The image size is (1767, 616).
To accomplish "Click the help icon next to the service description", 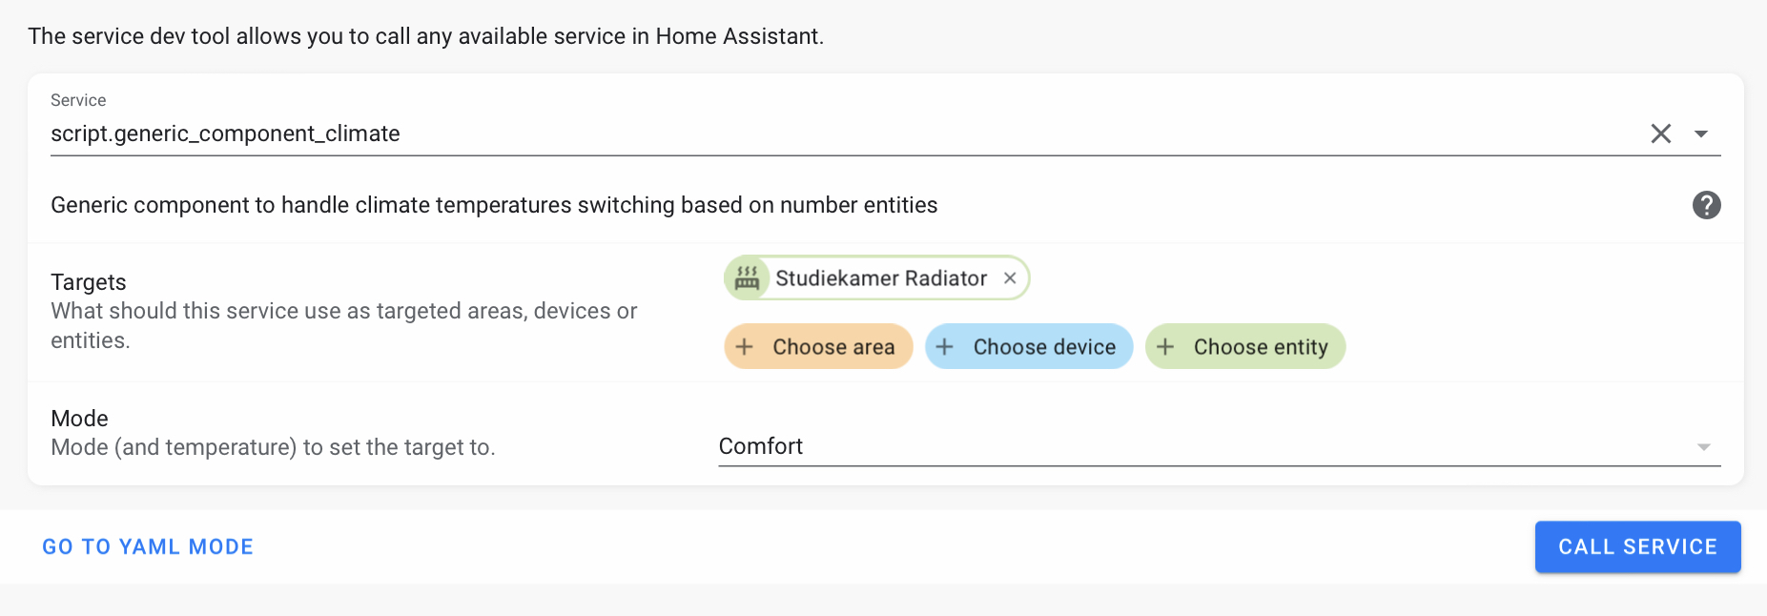I will pyautogui.click(x=1706, y=205).
